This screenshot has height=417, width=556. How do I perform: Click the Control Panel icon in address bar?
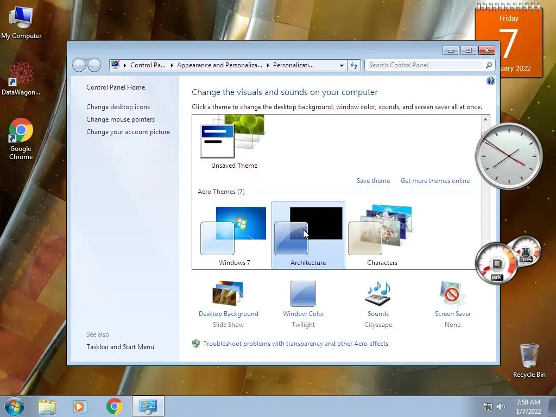(115, 65)
